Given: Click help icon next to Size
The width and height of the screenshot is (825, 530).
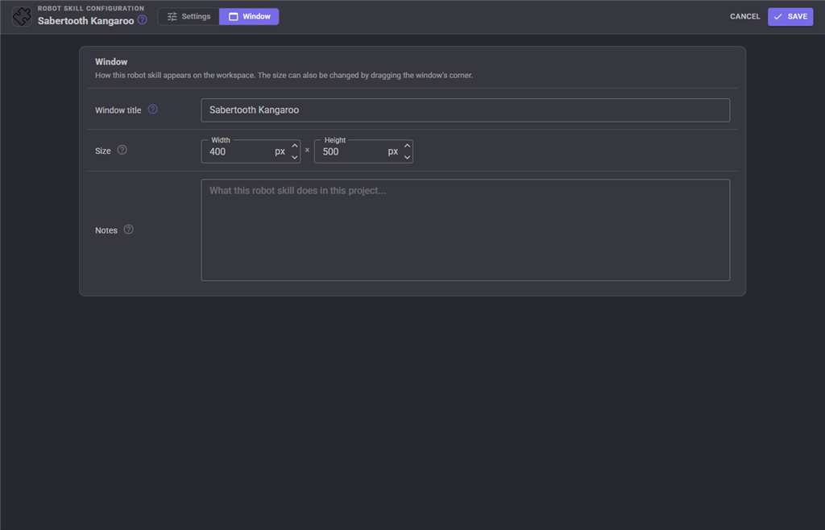Looking at the screenshot, I should [122, 150].
